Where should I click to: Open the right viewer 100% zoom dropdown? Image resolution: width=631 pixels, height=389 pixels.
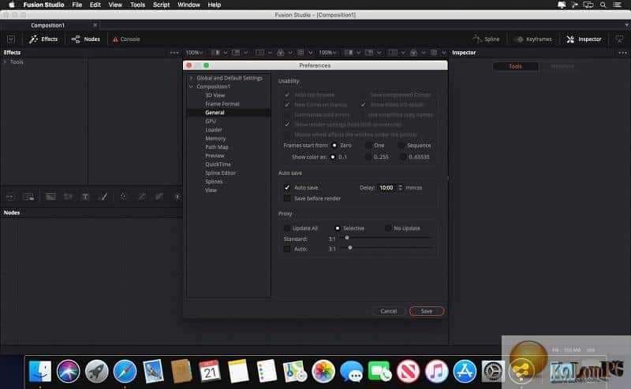point(327,53)
